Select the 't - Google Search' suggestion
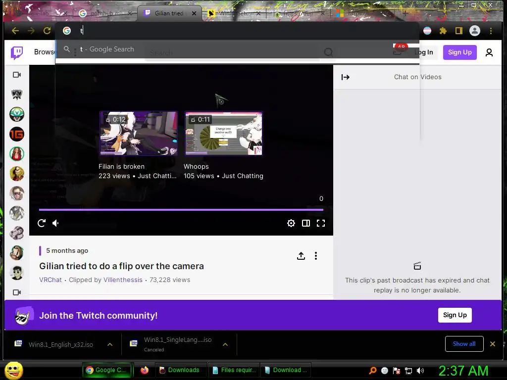 pyautogui.click(x=237, y=49)
